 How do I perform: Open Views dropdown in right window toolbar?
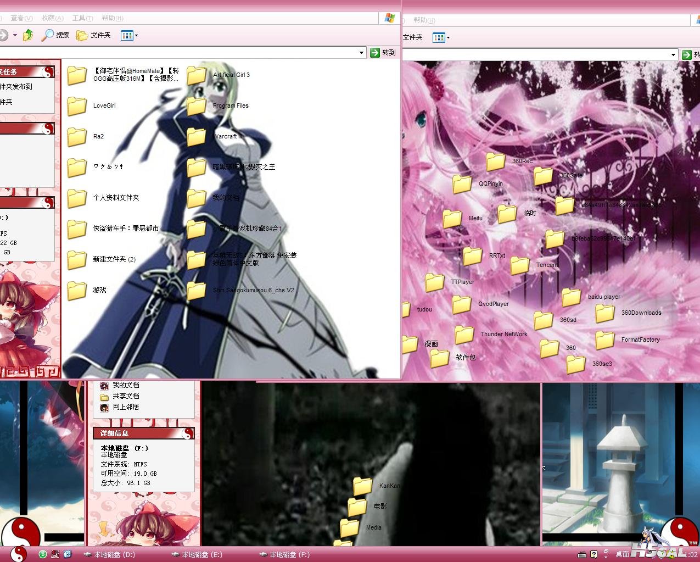(x=441, y=37)
